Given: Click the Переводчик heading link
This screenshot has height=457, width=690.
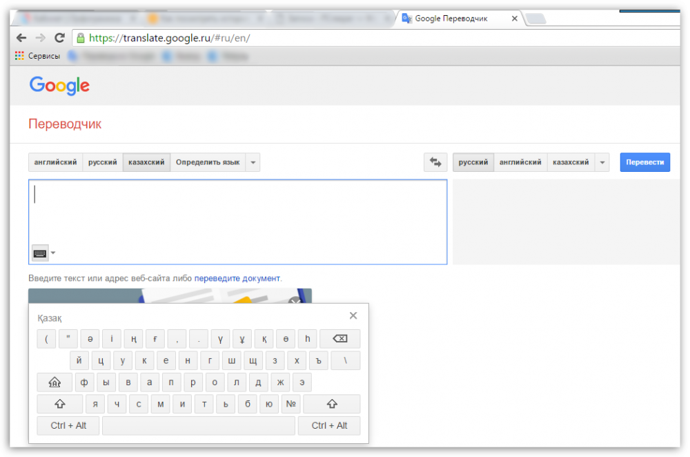Looking at the screenshot, I should coord(65,124).
